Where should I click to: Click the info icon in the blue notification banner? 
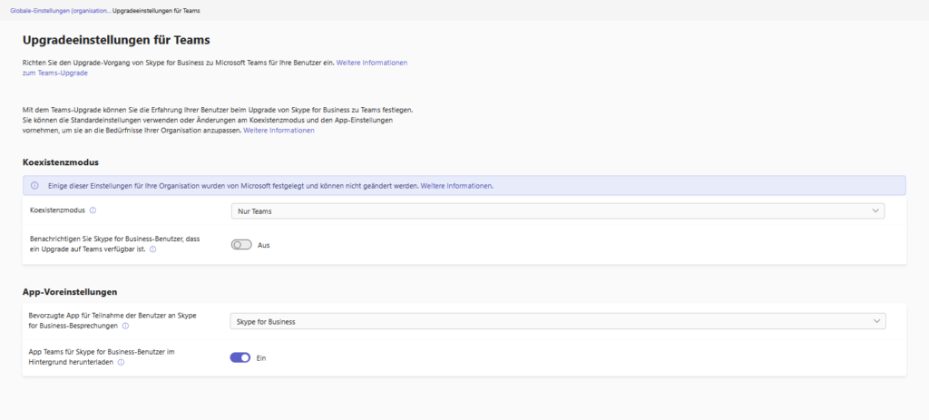tap(34, 185)
